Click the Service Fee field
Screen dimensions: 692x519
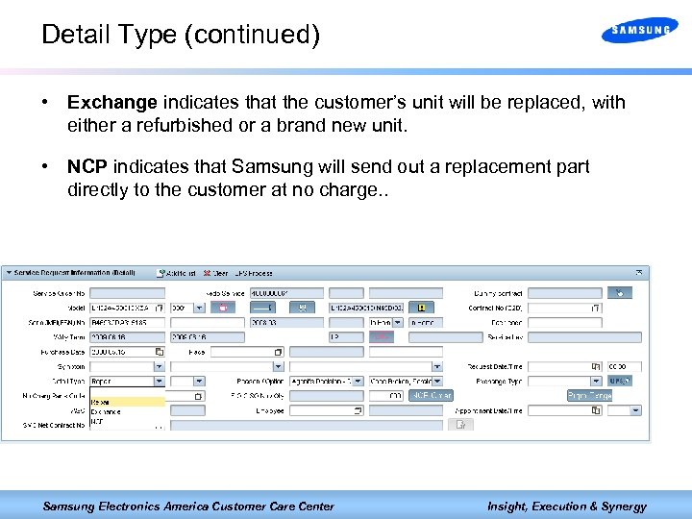pos(584,337)
